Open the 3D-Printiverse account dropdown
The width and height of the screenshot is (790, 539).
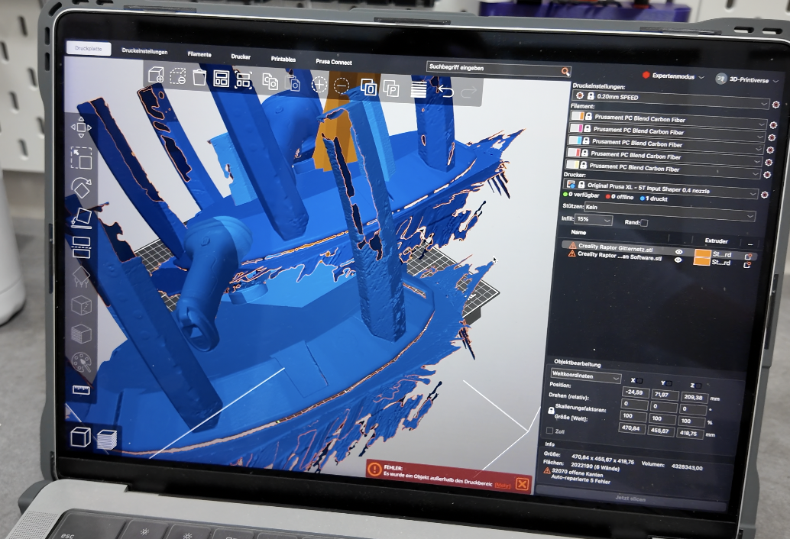point(747,79)
